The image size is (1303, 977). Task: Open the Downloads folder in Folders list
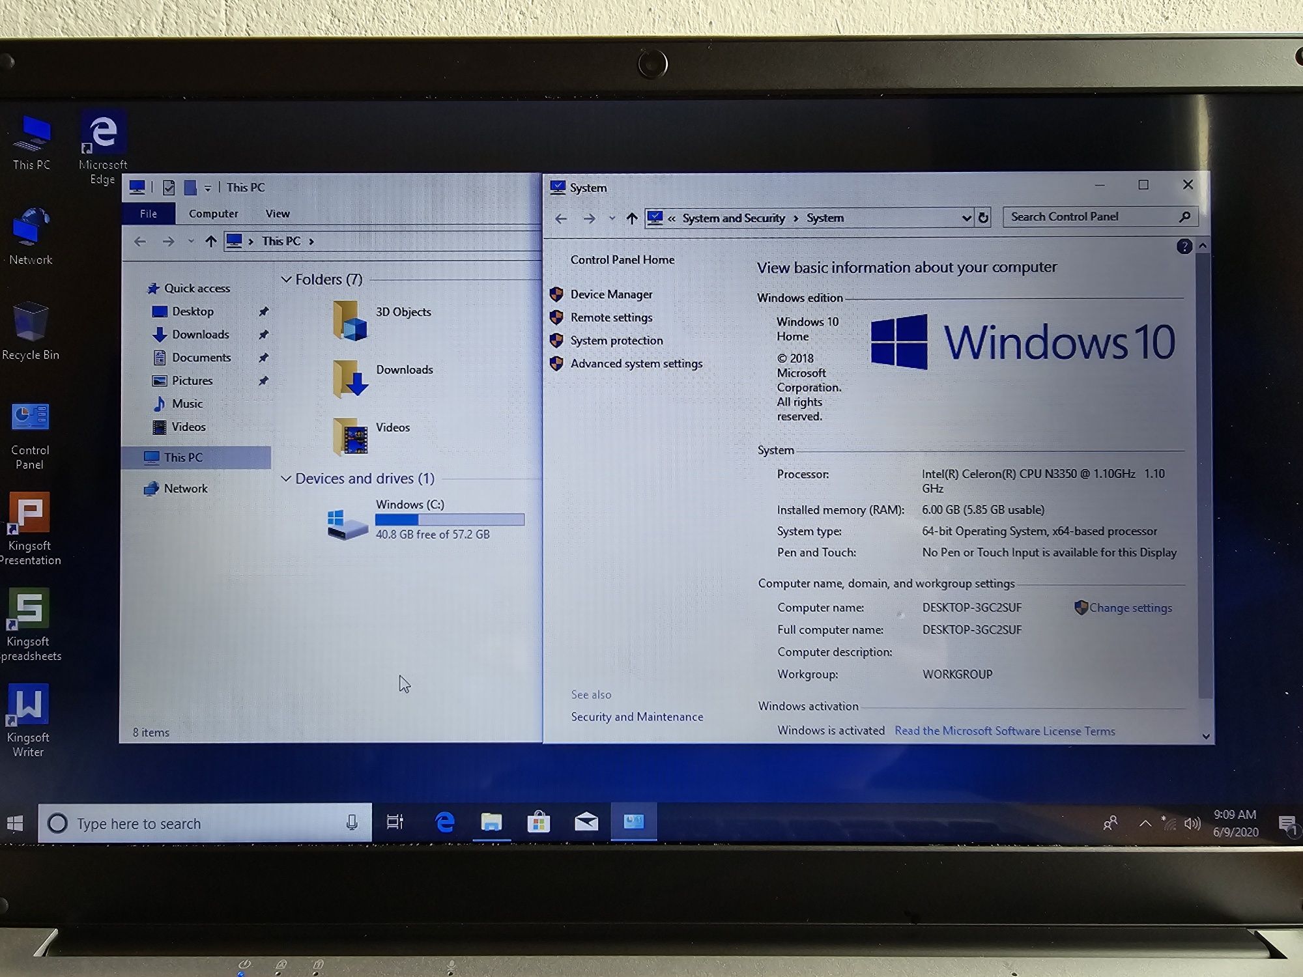pyautogui.click(x=383, y=378)
